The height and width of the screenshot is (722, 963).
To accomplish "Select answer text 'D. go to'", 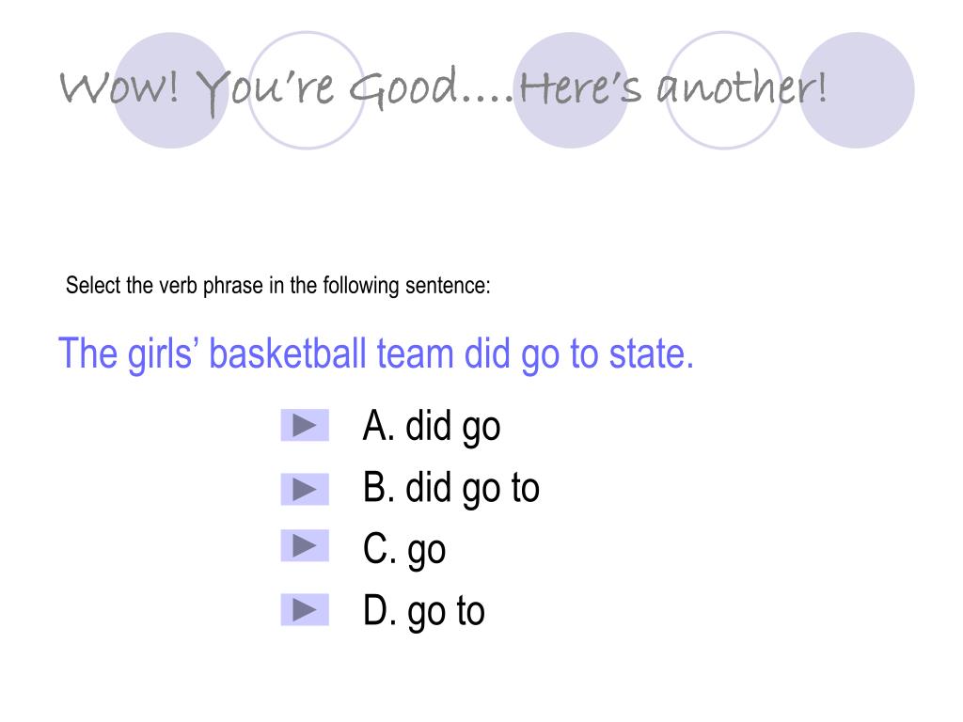I will click(x=424, y=611).
